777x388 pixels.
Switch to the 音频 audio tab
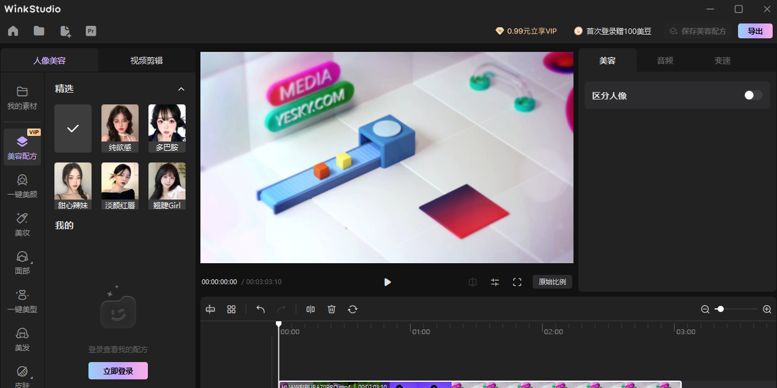664,61
